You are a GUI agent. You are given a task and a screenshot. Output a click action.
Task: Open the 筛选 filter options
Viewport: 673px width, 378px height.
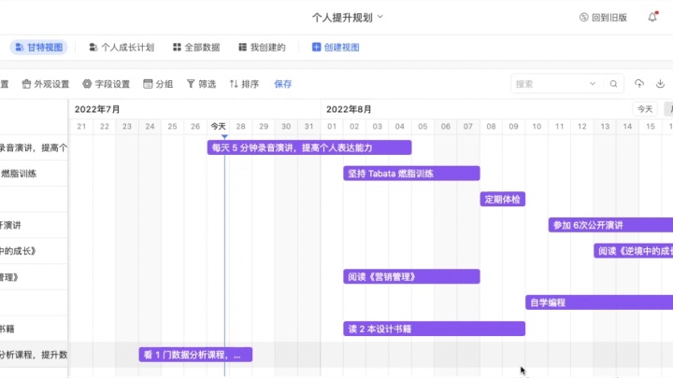pos(201,84)
